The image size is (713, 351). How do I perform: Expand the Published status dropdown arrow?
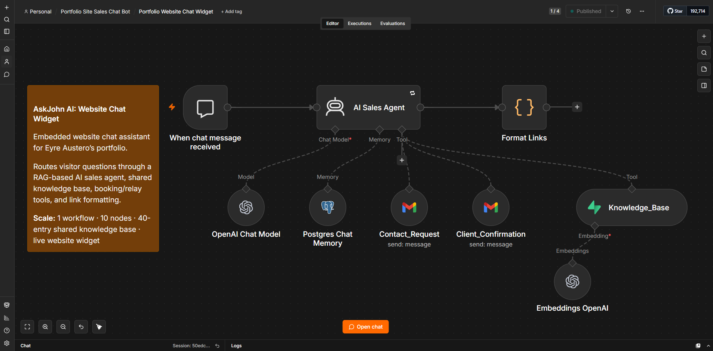pos(612,11)
